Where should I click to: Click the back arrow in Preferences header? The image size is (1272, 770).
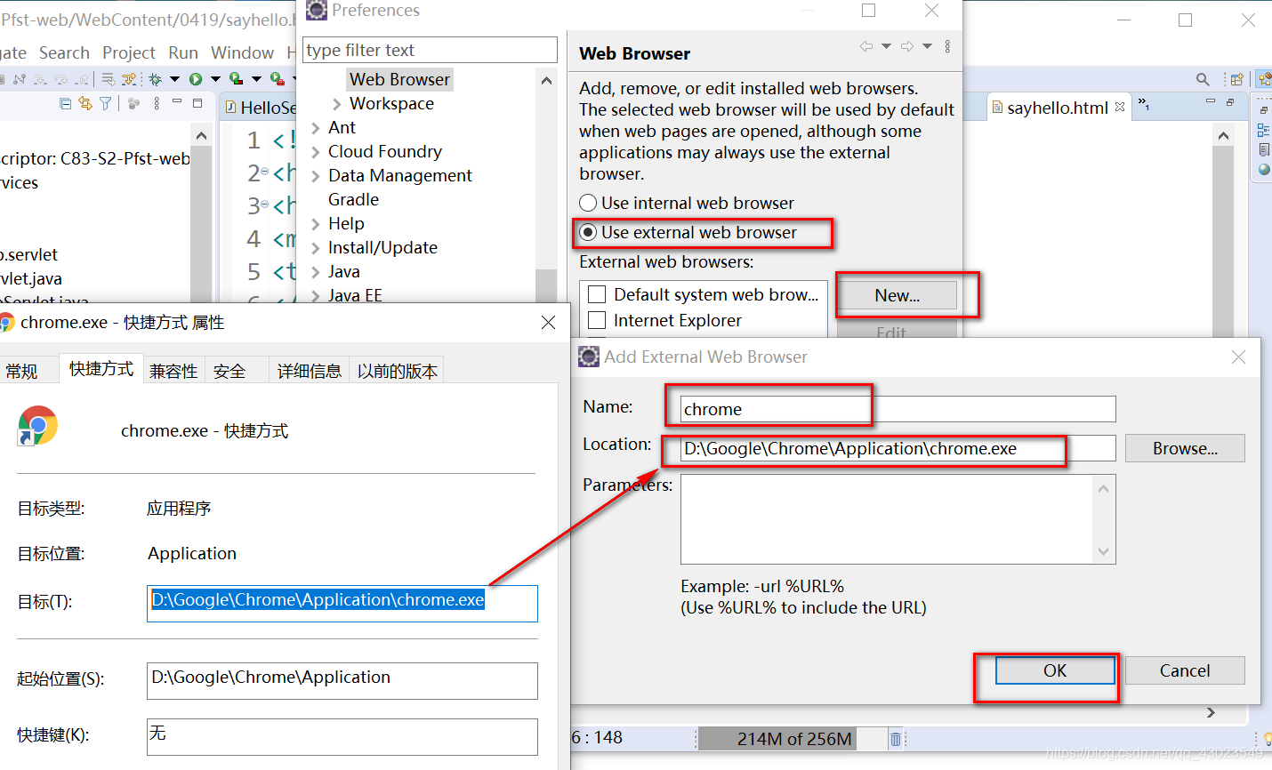865,46
